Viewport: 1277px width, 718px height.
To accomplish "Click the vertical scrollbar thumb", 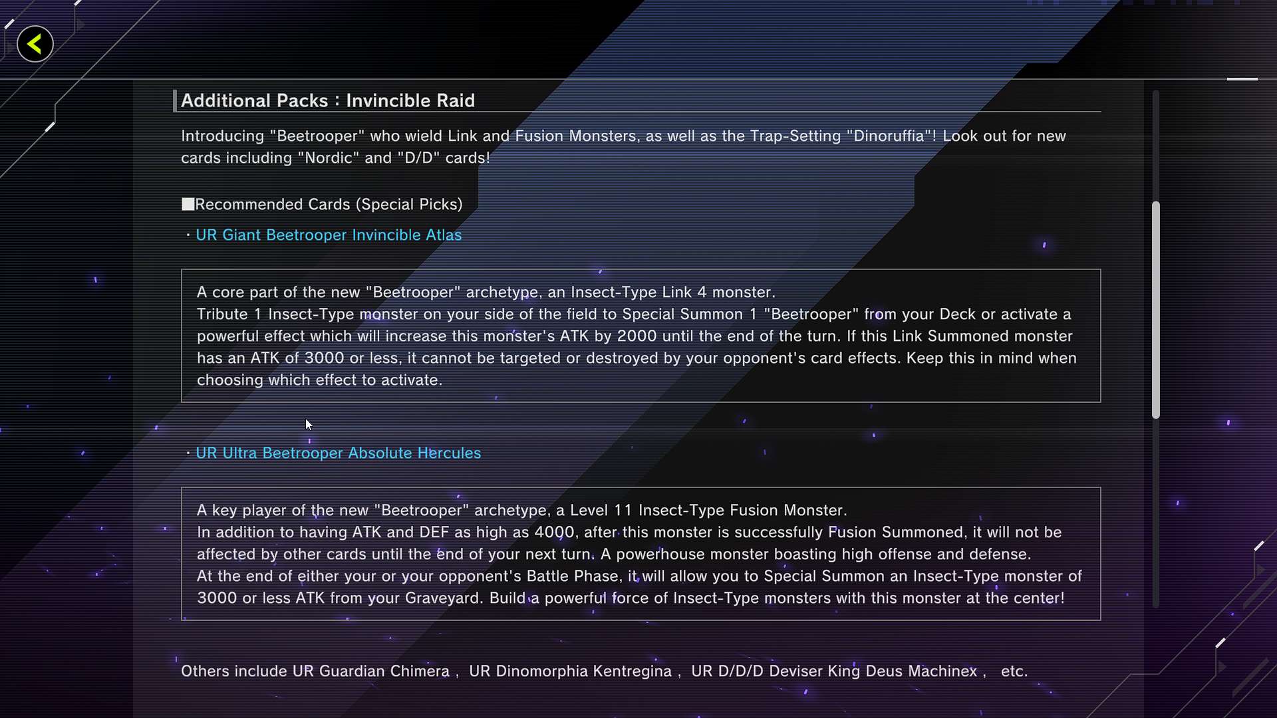I will [x=1156, y=309].
